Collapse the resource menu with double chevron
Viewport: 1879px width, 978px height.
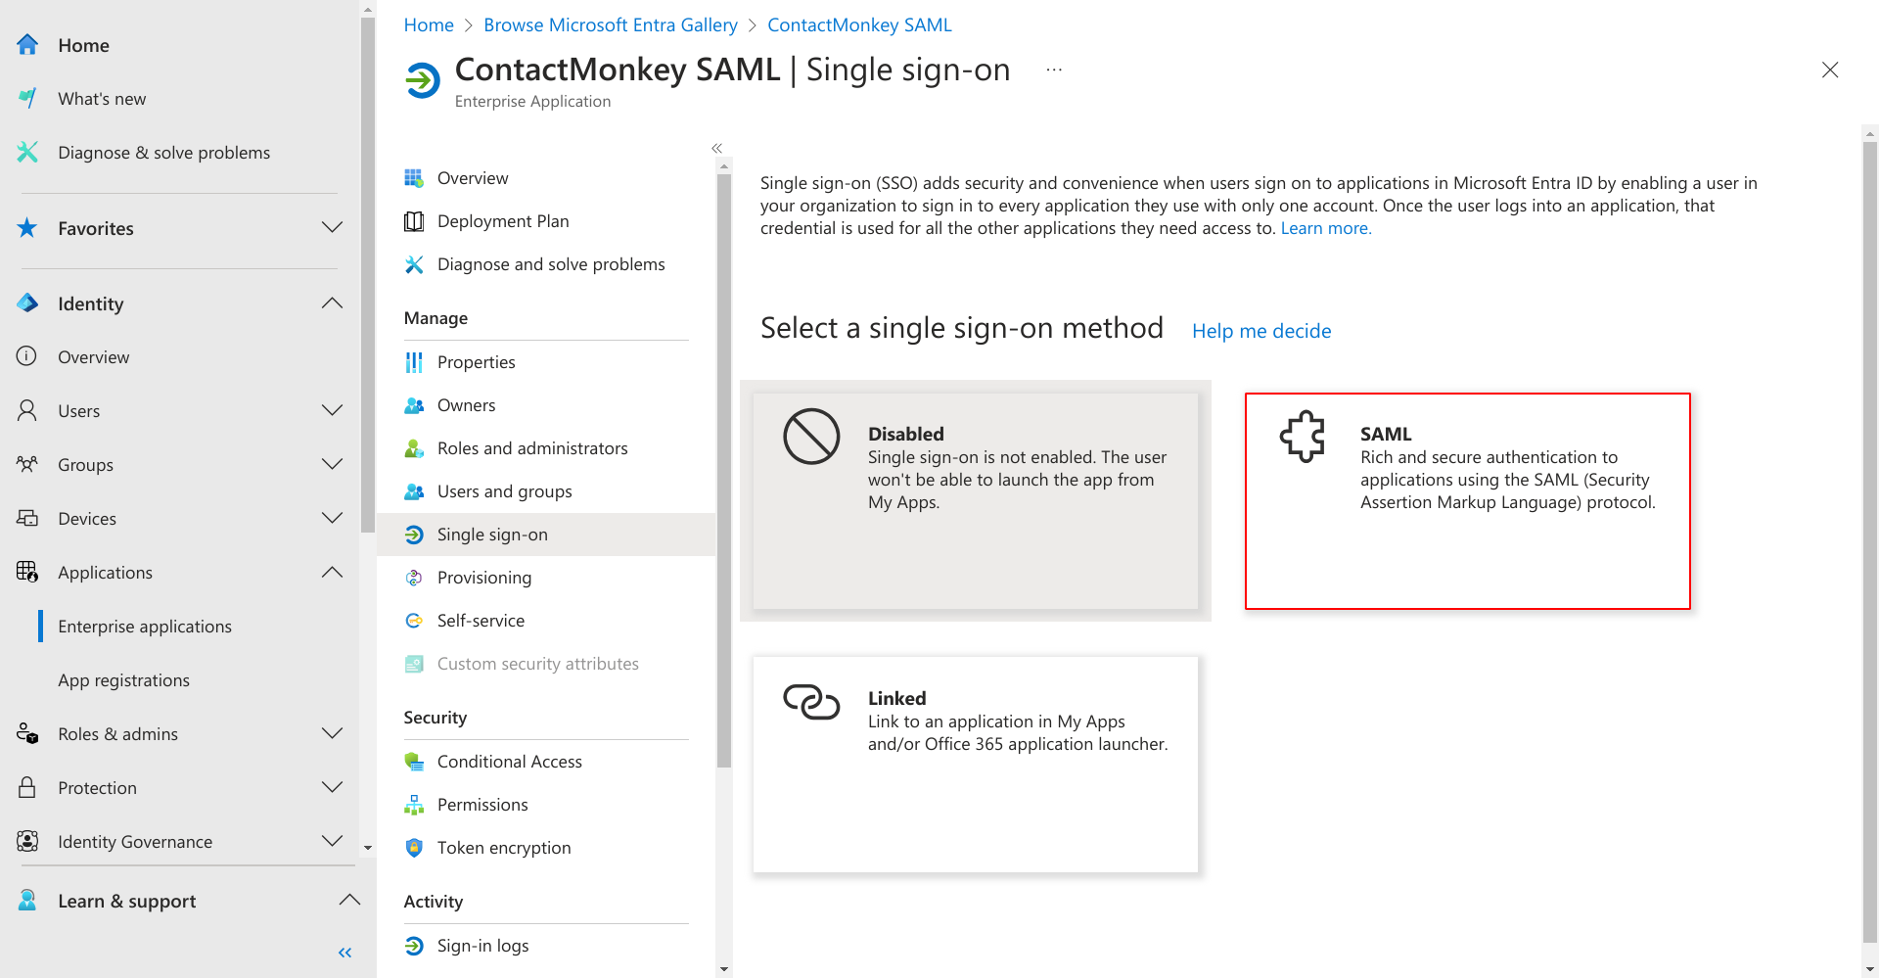pyautogui.click(x=716, y=148)
